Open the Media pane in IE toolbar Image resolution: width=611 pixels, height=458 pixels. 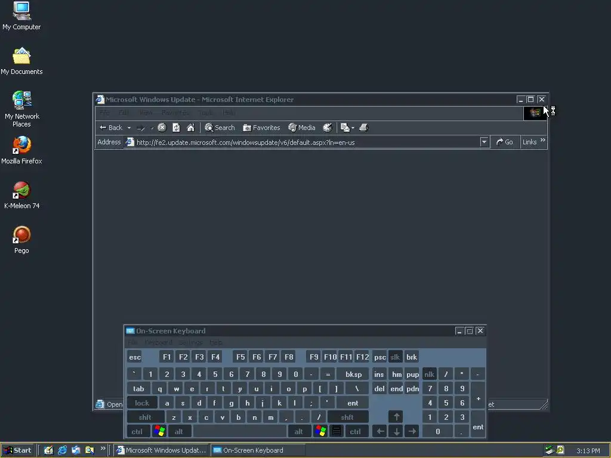301,128
